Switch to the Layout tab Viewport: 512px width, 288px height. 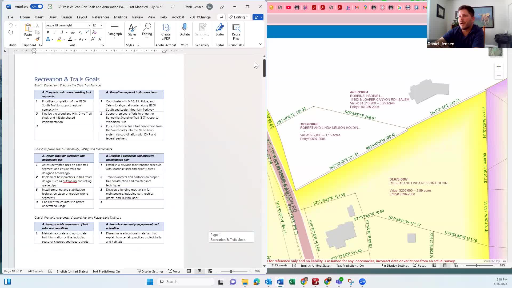tap(82, 17)
